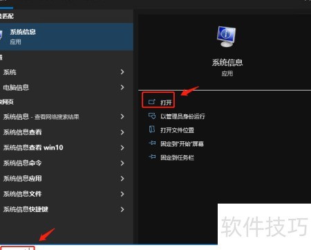Click the 系统信息 title in preview pane

(227, 62)
